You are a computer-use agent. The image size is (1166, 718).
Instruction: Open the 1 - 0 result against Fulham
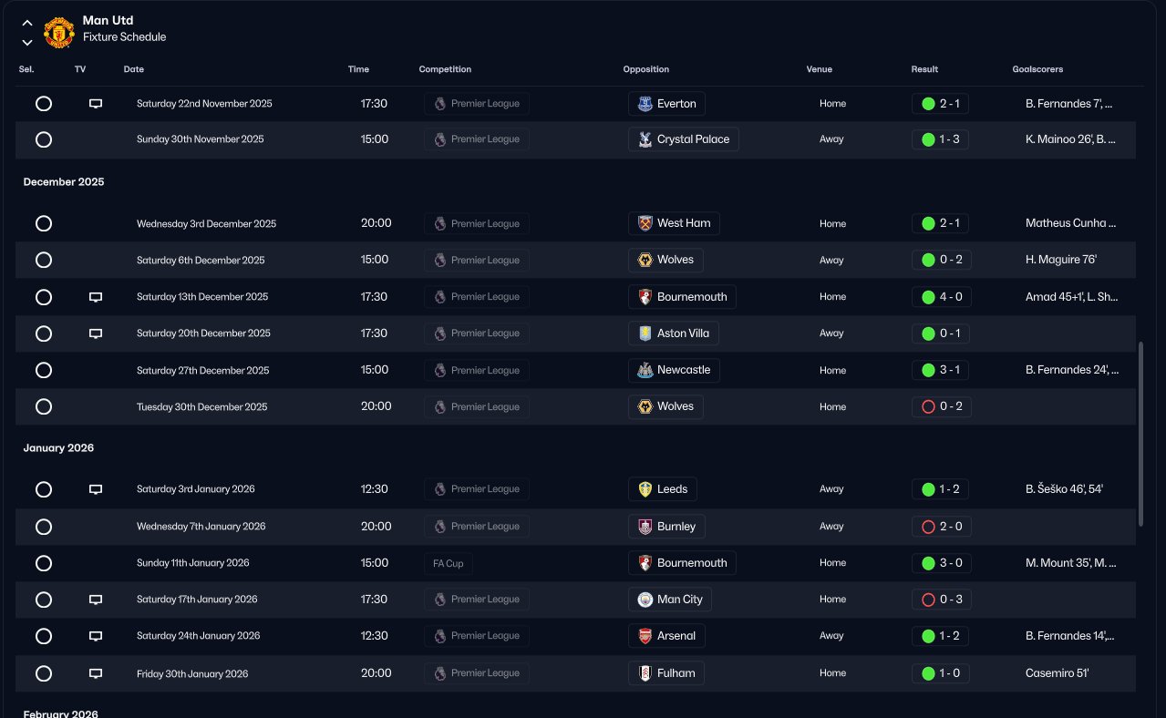pos(941,673)
